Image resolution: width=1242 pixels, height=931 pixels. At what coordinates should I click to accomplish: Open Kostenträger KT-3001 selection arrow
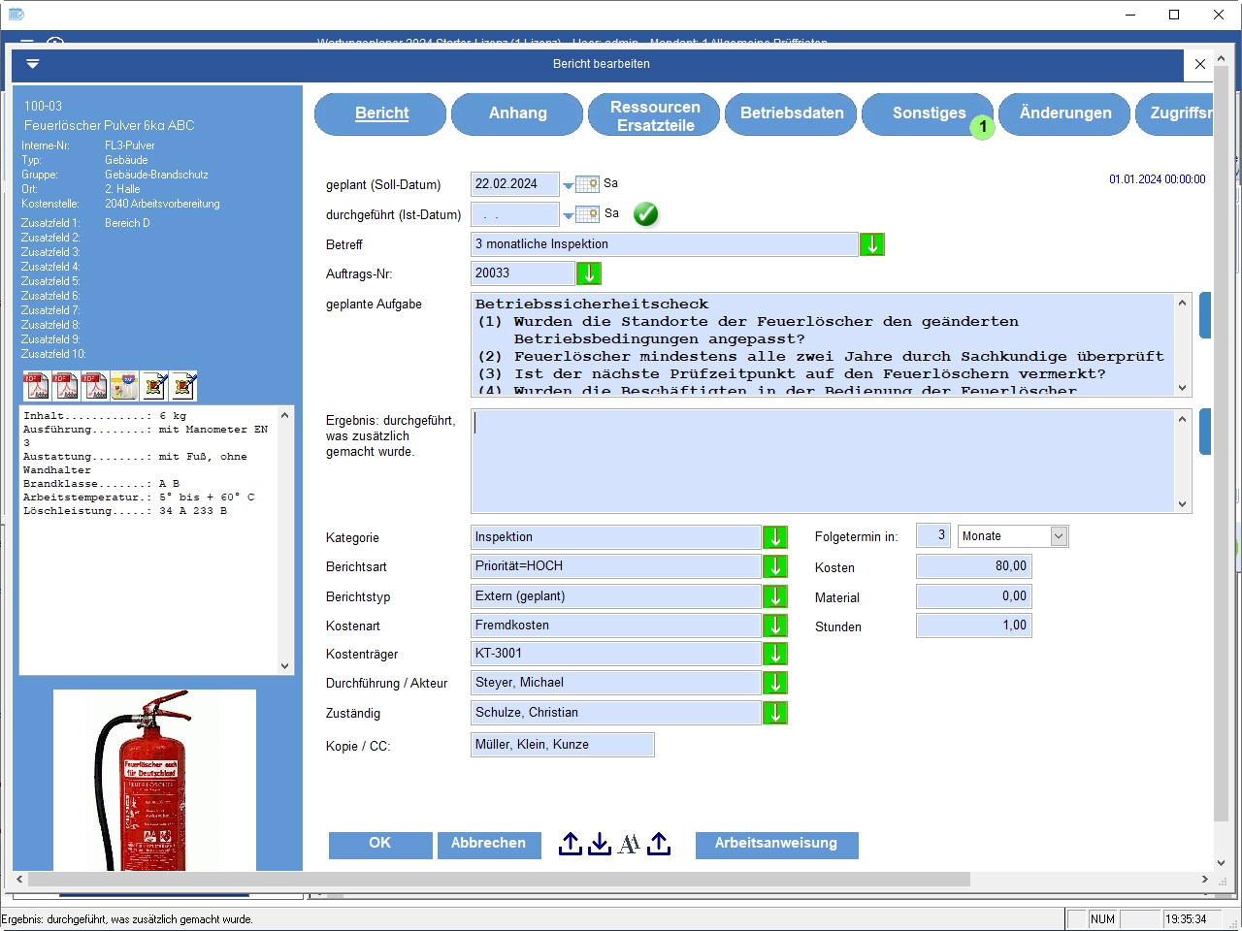click(775, 654)
